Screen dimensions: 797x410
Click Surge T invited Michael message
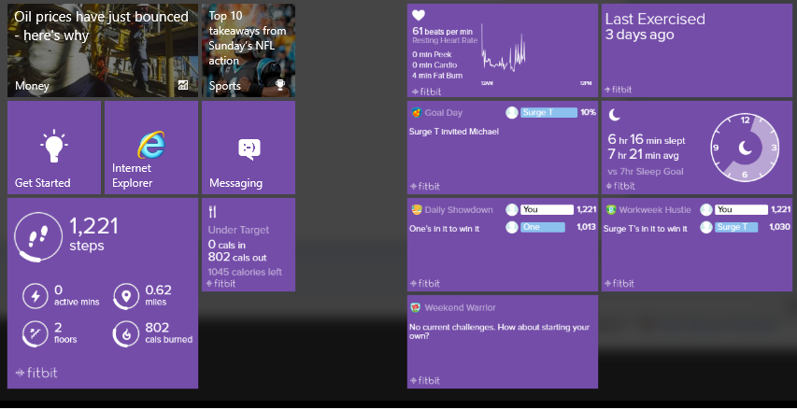454,132
